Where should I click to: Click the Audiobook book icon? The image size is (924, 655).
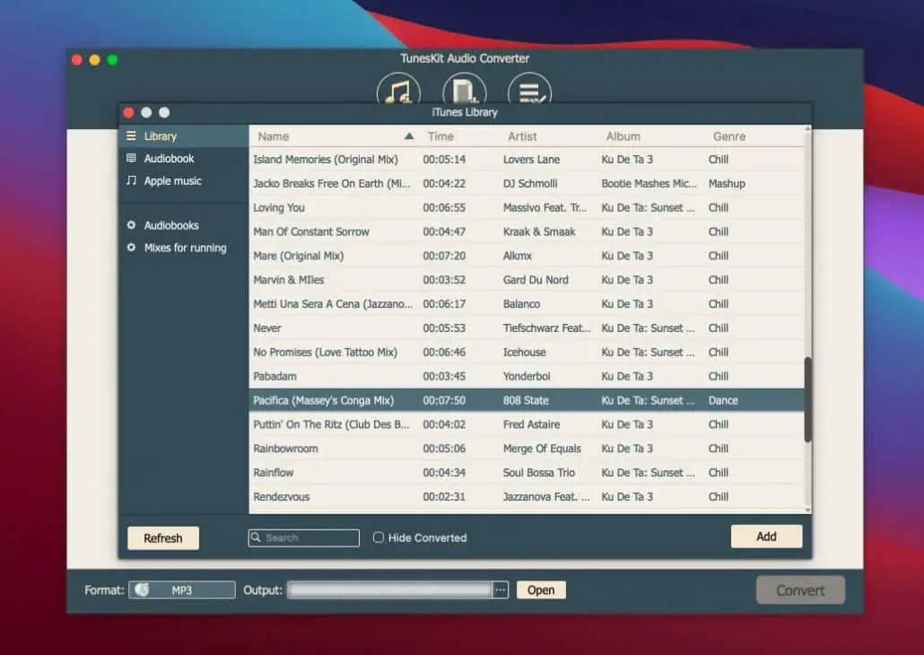(131, 158)
